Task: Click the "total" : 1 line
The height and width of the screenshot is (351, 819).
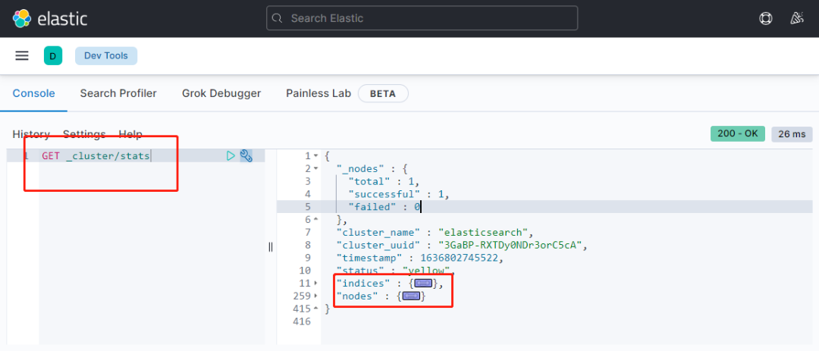Action: 384,181
